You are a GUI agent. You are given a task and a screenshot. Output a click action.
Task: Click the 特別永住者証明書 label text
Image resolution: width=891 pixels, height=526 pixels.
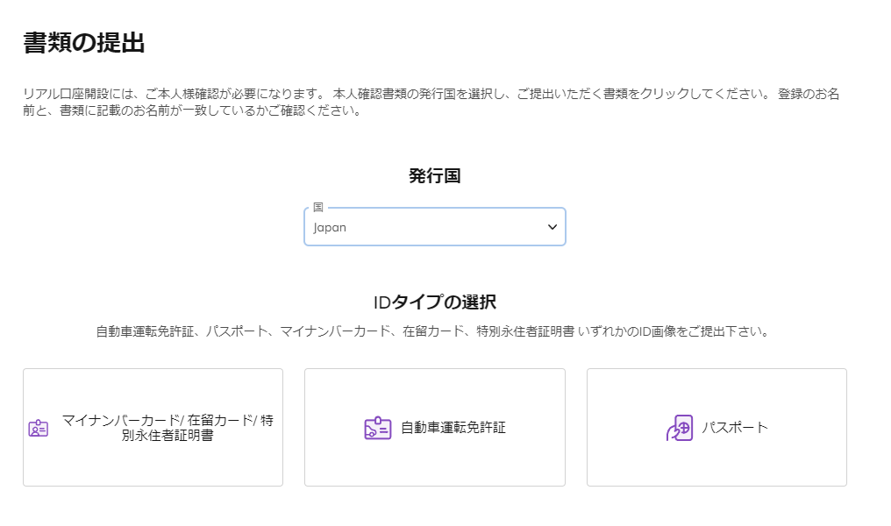[x=165, y=434]
